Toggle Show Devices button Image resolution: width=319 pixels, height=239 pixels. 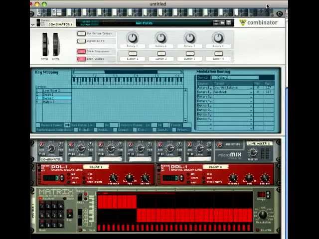81,59
